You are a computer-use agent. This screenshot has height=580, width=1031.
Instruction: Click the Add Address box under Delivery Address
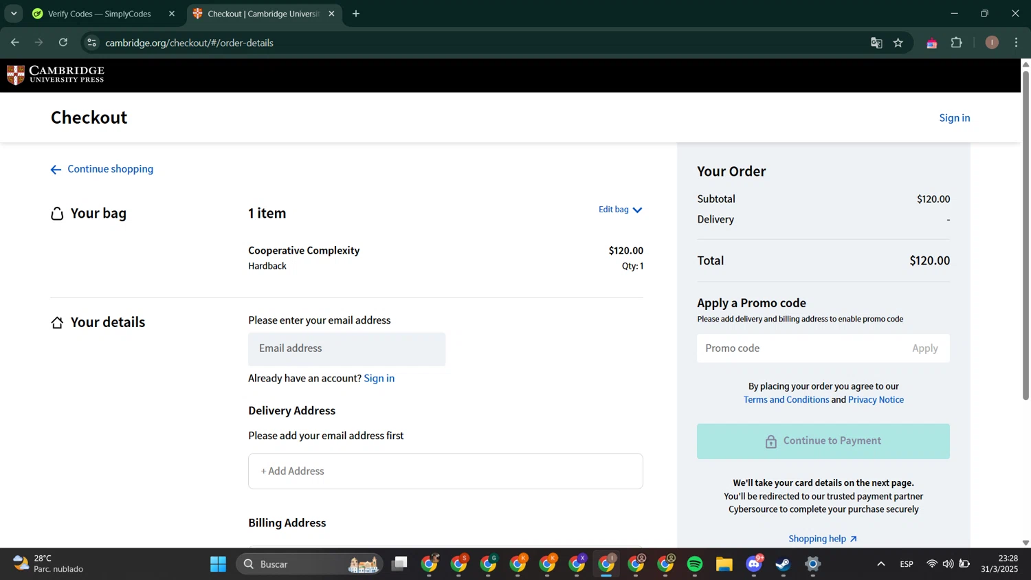445,471
